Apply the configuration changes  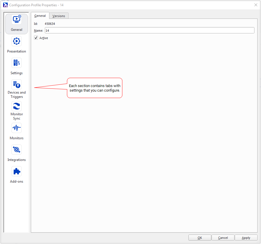pos(246,238)
